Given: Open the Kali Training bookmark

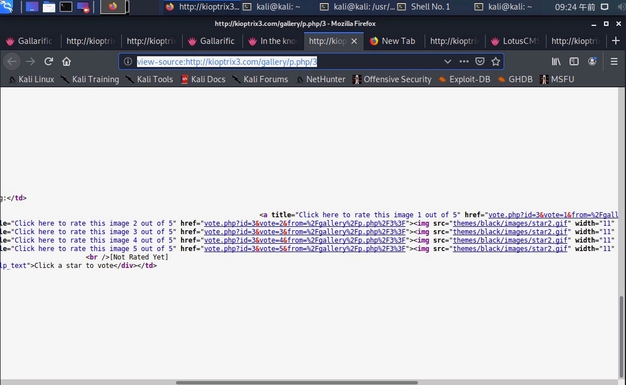Looking at the screenshot, I should tap(90, 79).
